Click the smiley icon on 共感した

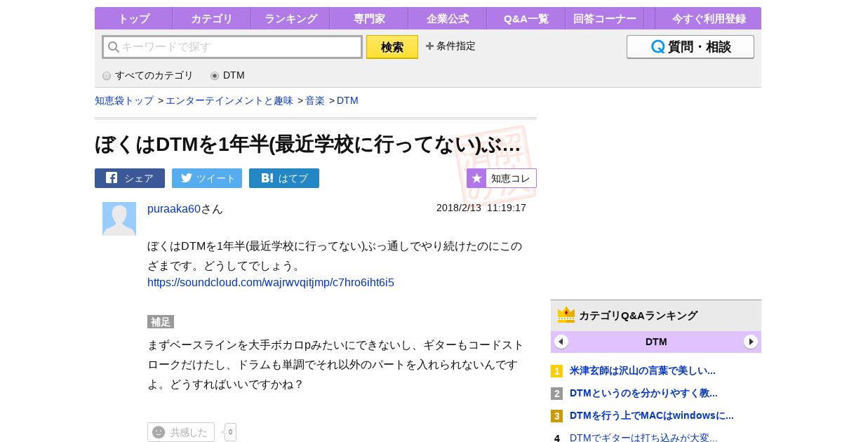pyautogui.click(x=159, y=432)
